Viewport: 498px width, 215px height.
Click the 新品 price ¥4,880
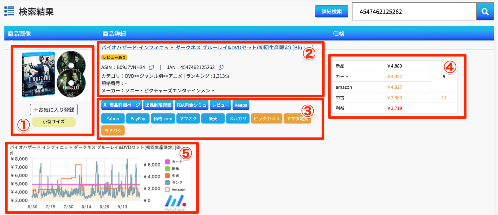pos(395,66)
